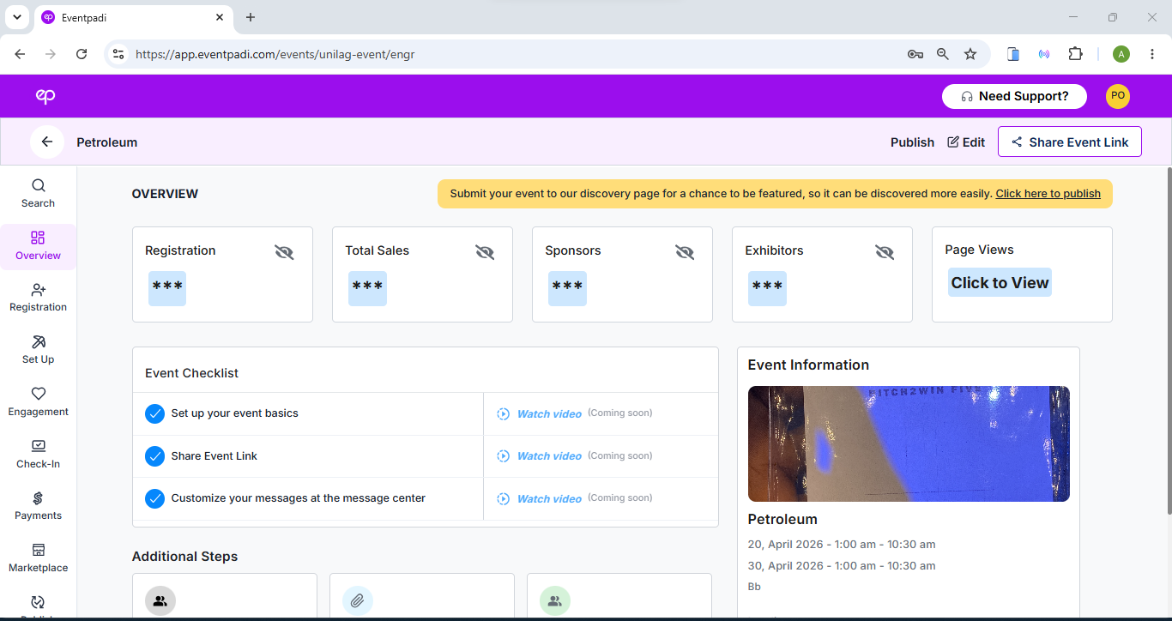Image resolution: width=1172 pixels, height=621 pixels.
Task: Open Chrome profile avatar 'A'
Action: click(x=1121, y=54)
